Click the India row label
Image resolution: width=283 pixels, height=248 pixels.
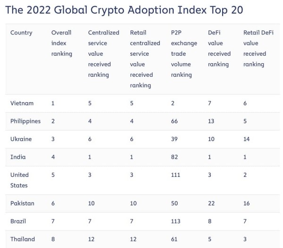[x=18, y=157]
